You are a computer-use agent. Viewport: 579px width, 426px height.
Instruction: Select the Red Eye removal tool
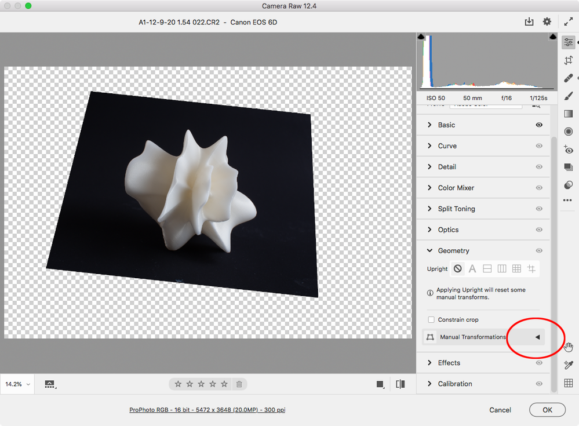coord(569,150)
